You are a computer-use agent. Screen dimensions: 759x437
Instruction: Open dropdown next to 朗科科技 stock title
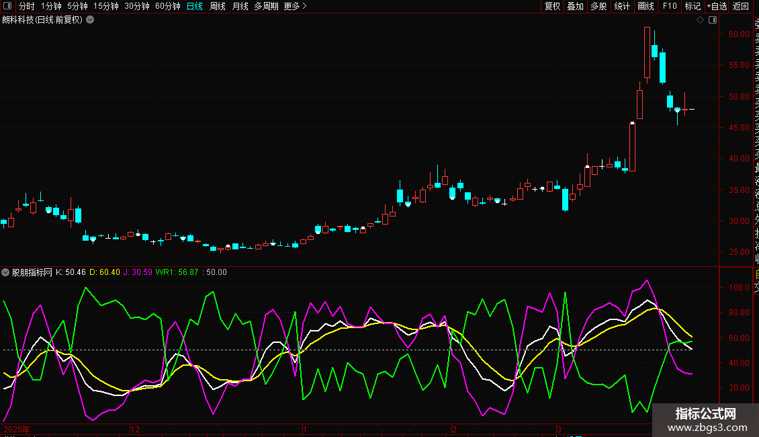tap(90, 20)
